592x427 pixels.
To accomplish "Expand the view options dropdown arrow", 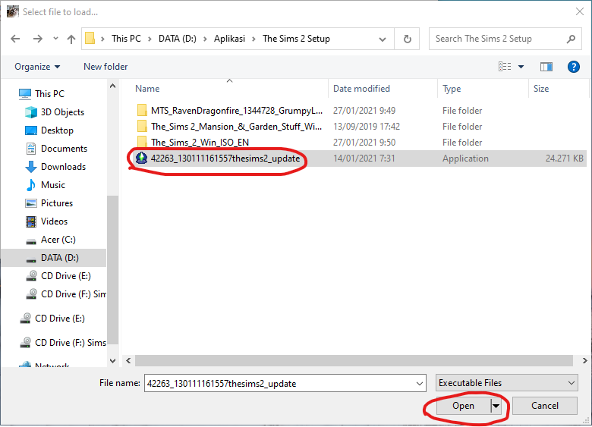I will tap(521, 67).
